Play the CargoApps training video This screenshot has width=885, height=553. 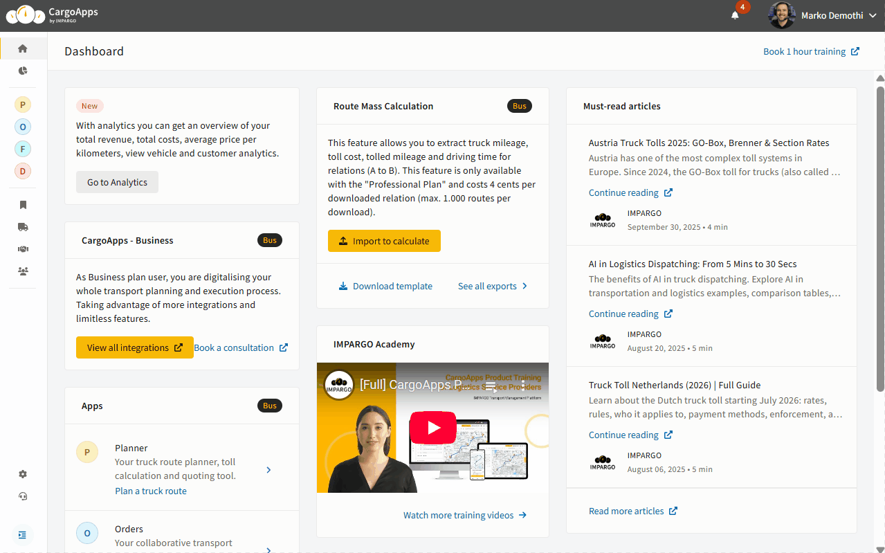(x=432, y=428)
